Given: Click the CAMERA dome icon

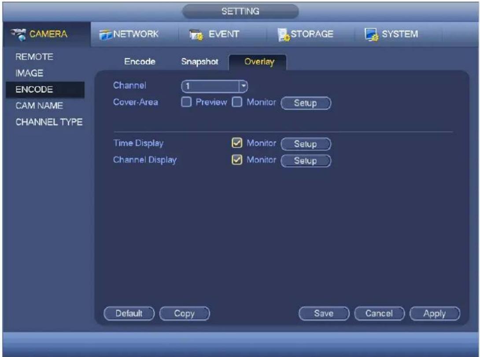Looking at the screenshot, I should (18, 34).
